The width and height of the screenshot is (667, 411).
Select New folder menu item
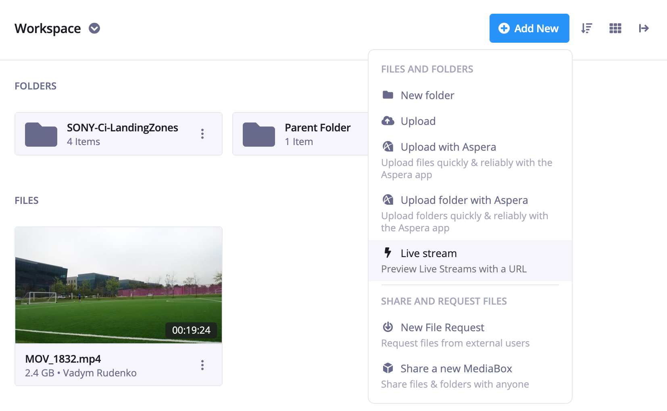click(x=470, y=95)
